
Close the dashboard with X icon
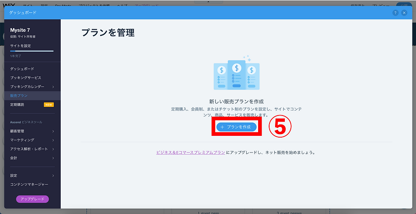404,13
